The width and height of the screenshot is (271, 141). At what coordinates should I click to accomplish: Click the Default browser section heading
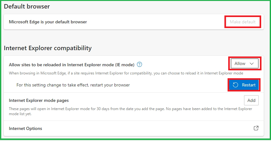pyautogui.click(x=27, y=6)
